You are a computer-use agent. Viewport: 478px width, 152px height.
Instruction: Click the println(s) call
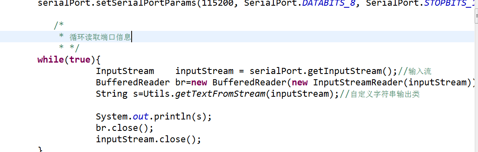[180, 117]
